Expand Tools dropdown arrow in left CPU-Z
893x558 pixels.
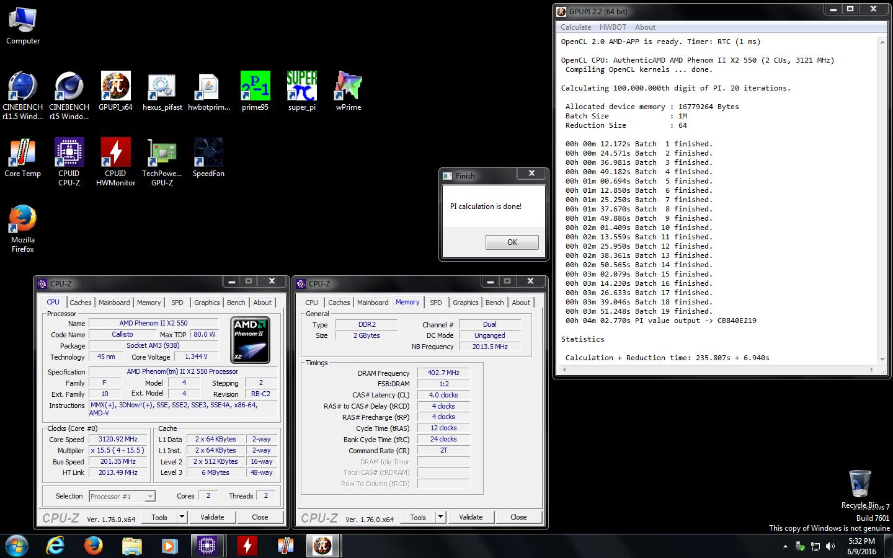point(182,517)
